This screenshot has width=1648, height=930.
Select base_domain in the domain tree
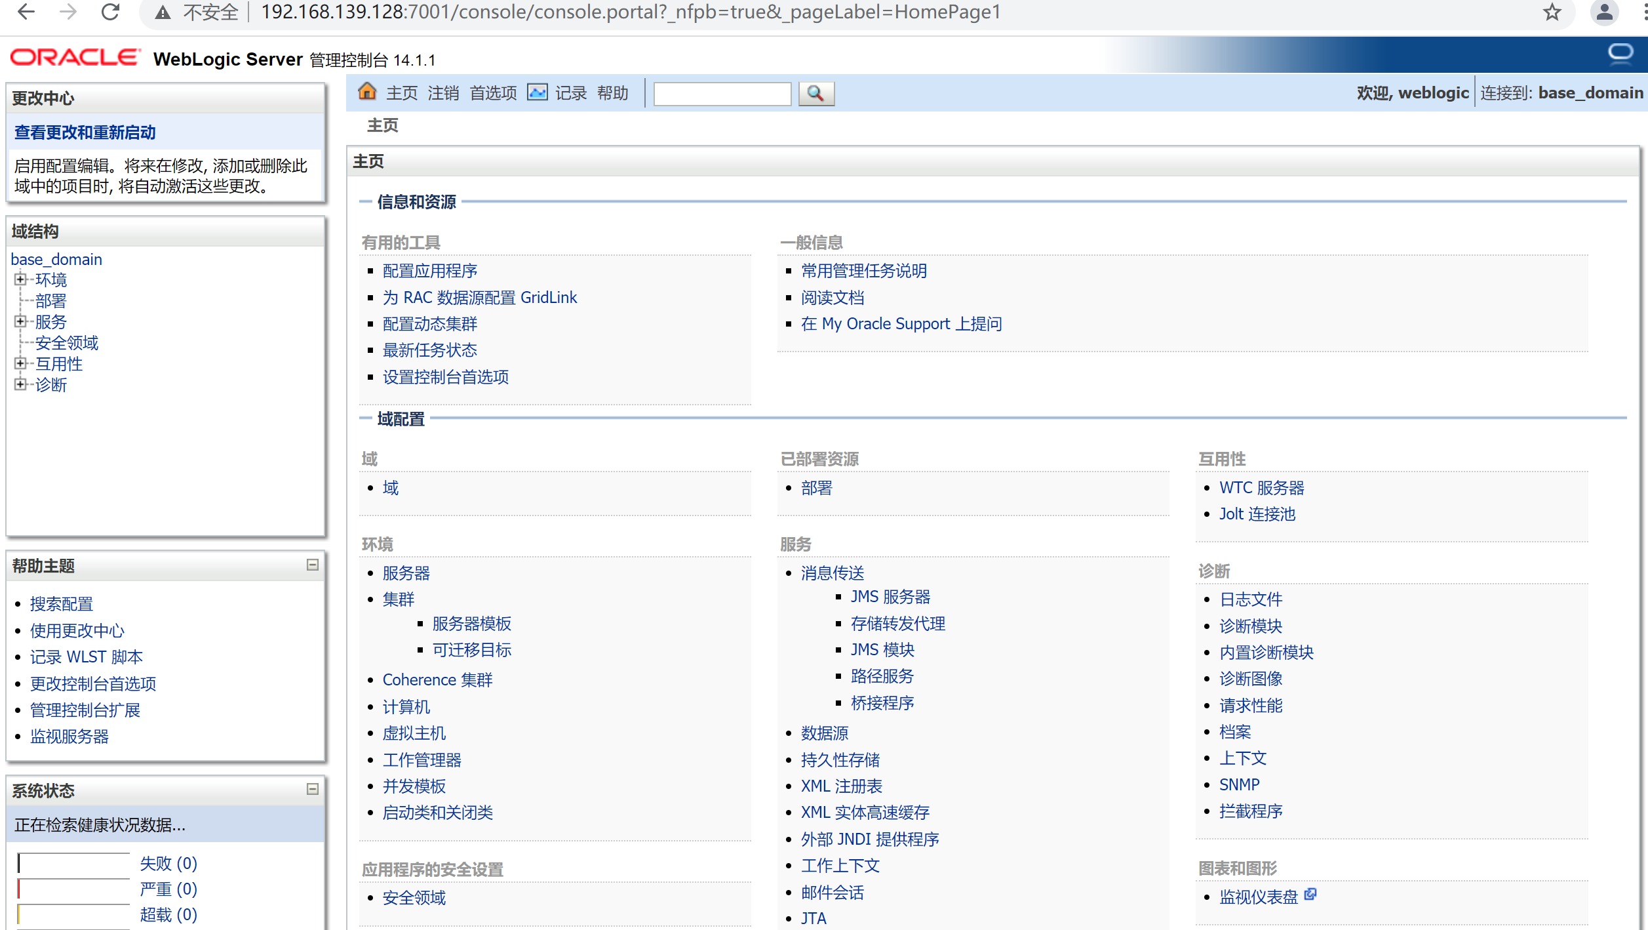click(56, 259)
